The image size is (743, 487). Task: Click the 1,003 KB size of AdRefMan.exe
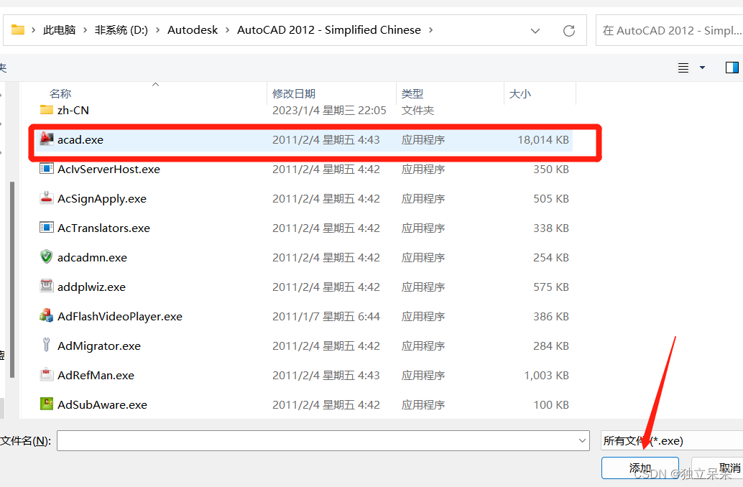[546, 375]
